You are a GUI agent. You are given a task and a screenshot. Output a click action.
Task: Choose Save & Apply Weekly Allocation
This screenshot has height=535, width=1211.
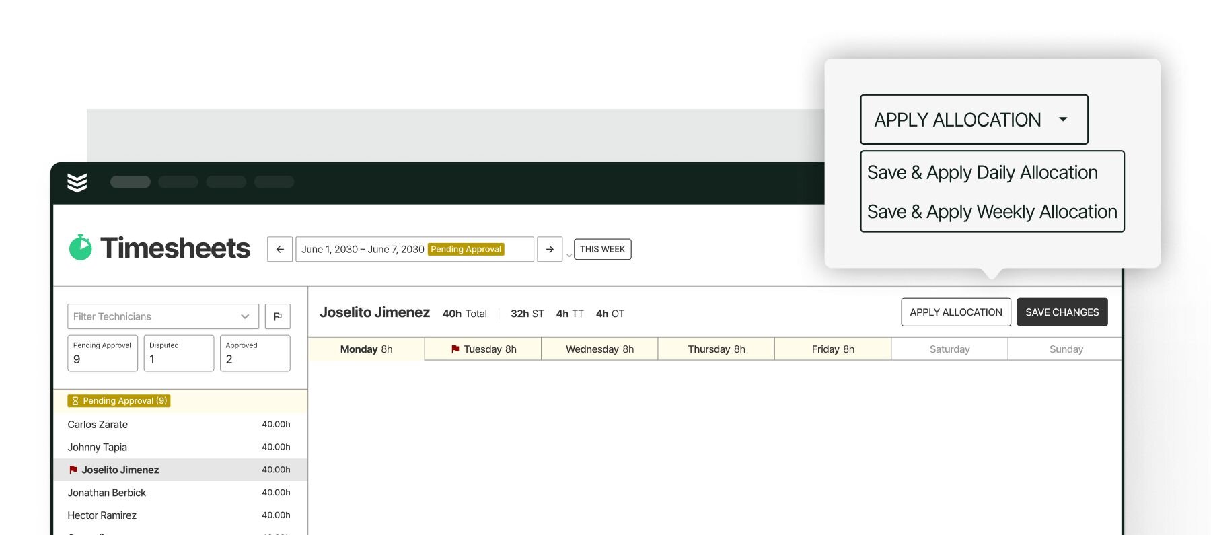(992, 211)
